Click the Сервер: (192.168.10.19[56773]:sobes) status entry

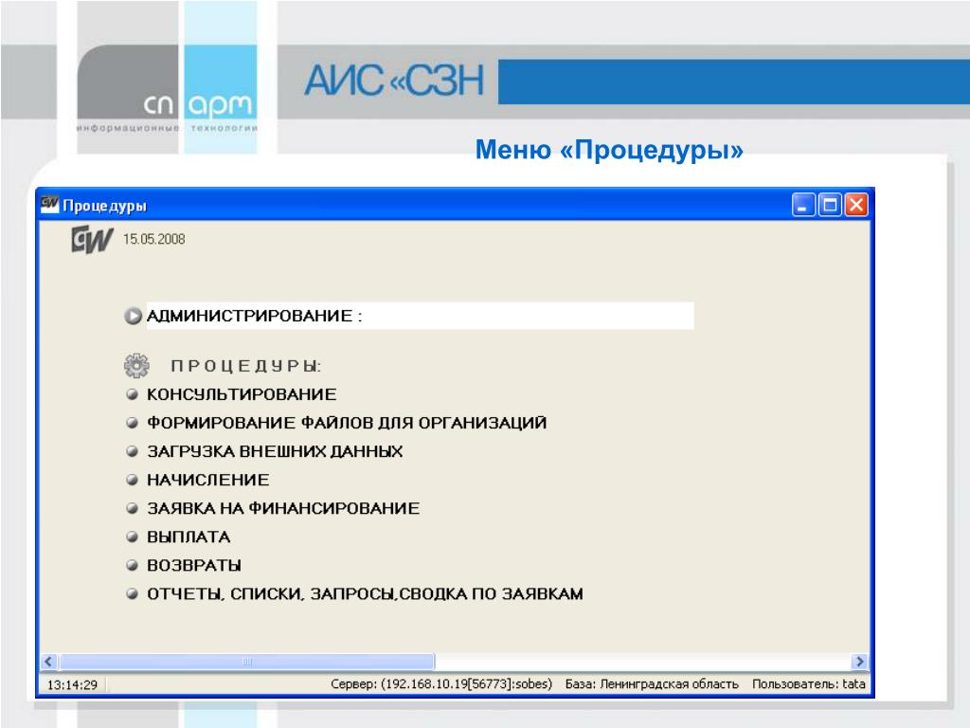pos(441,684)
